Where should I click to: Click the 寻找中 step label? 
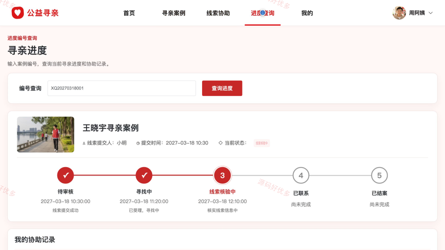[144, 191]
